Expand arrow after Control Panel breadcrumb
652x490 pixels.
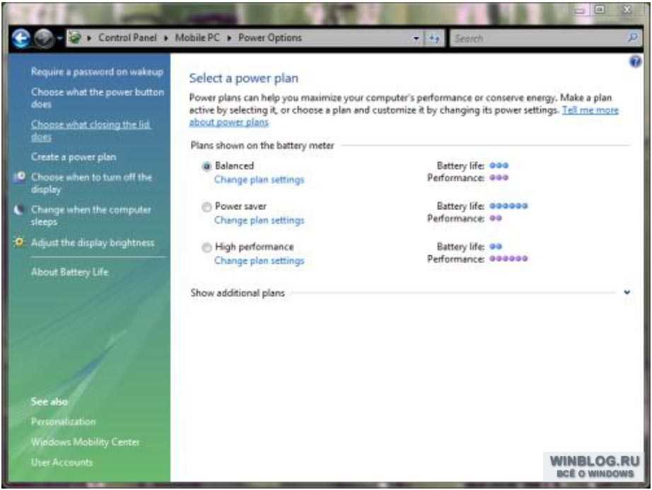tap(166, 38)
